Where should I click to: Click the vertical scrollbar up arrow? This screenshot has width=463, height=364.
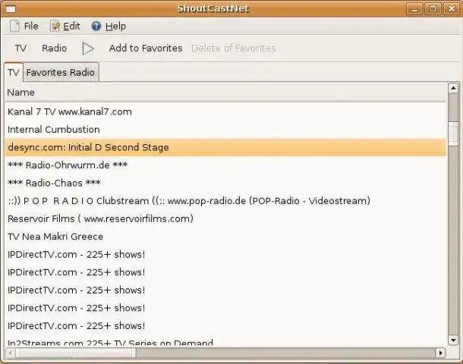pyautogui.click(x=453, y=88)
